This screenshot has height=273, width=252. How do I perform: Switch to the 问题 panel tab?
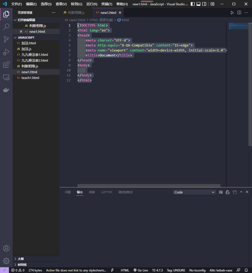point(68,192)
